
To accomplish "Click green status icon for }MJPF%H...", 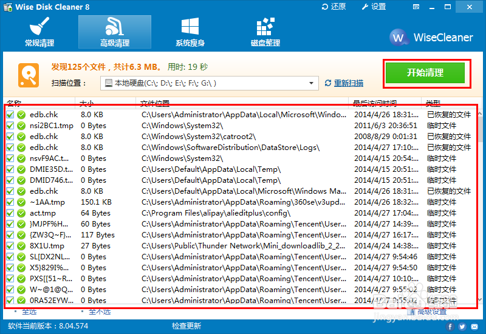I will coord(21,224).
